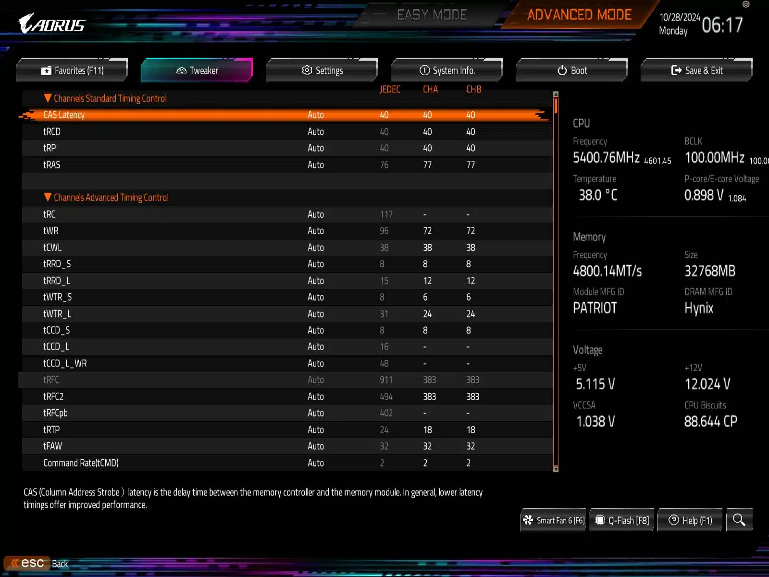Click the 06:17 clock
769x577 pixels.
(722, 25)
